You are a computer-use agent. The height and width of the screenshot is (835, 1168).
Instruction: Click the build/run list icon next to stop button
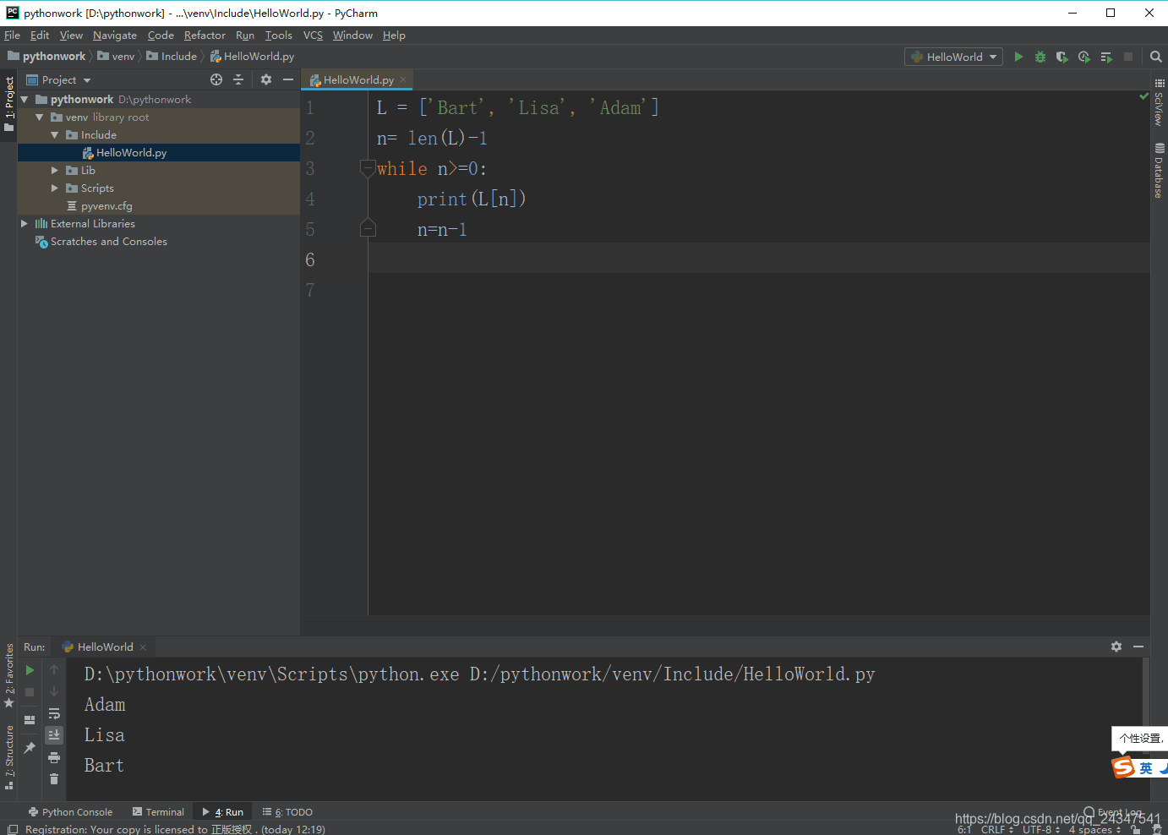tap(1106, 57)
